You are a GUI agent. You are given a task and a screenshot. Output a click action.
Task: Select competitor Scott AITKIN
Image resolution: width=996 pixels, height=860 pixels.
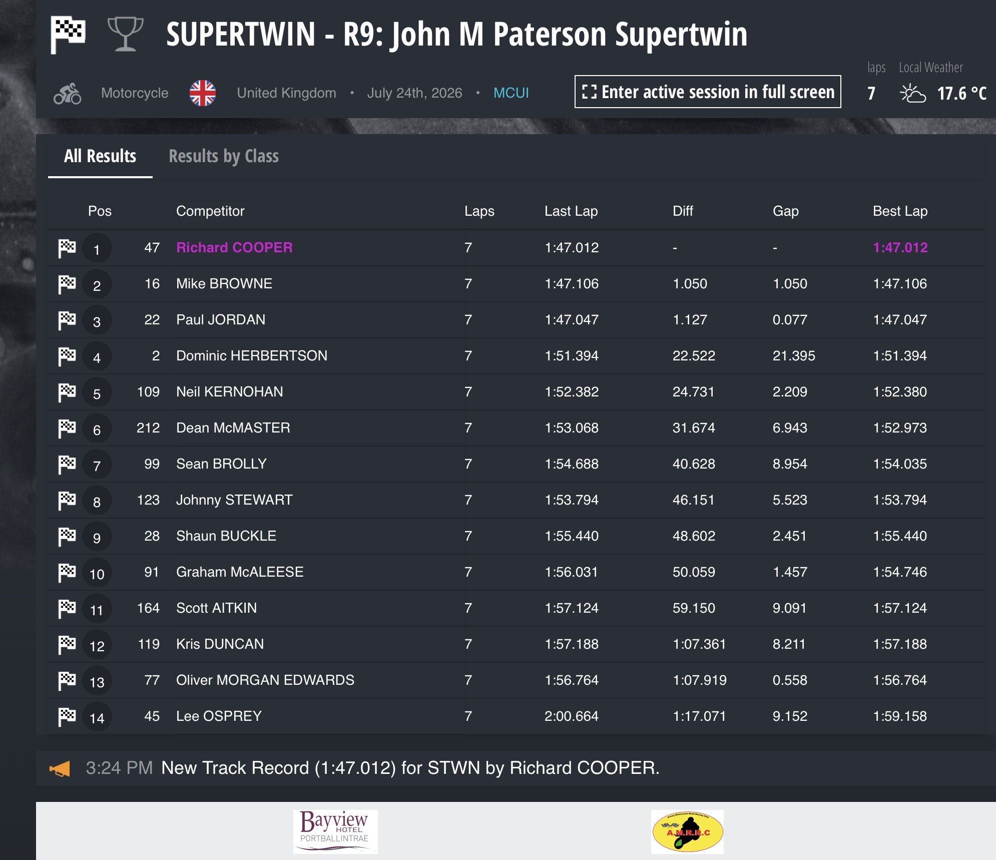pos(216,608)
